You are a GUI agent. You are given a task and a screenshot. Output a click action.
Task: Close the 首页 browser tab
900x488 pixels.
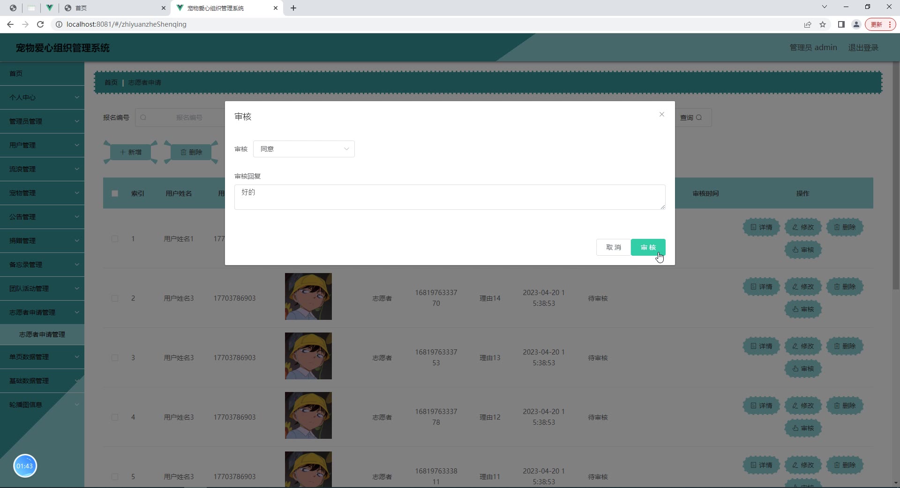point(163,8)
